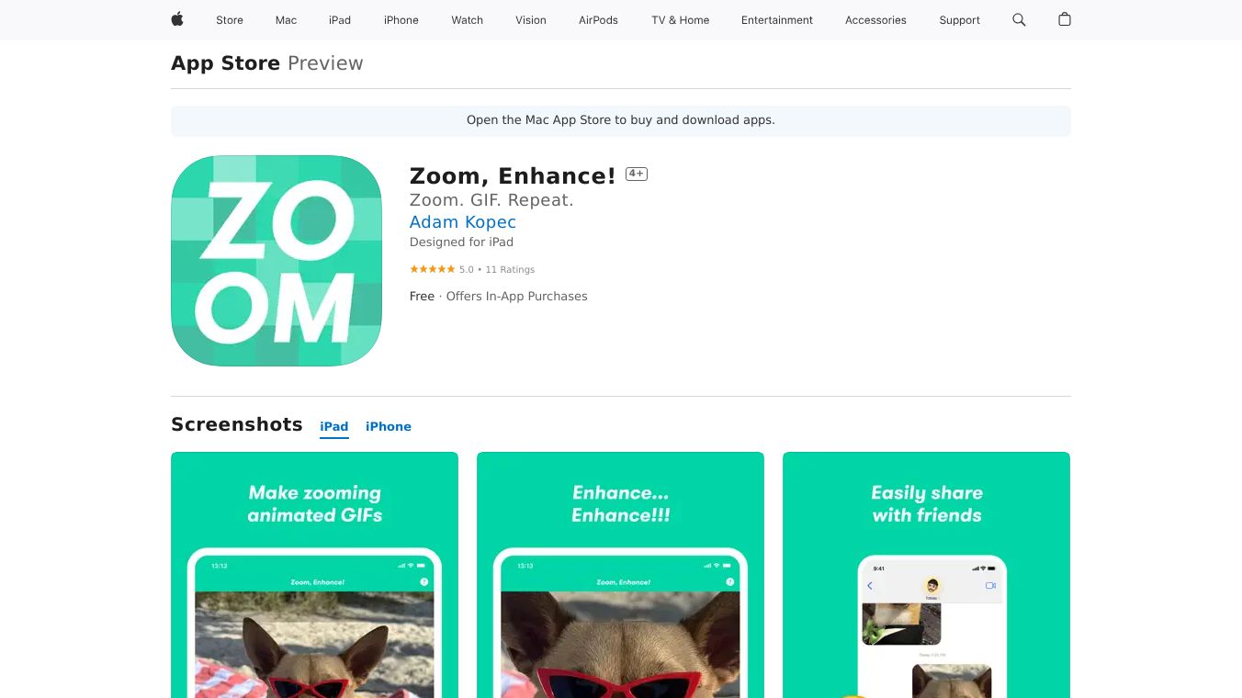
Task: Click the Zoom, Enhance! app icon
Action: coord(277,261)
